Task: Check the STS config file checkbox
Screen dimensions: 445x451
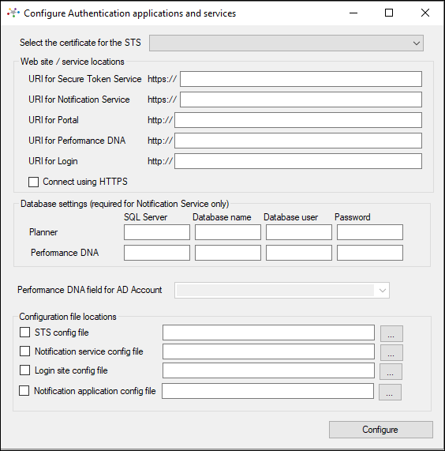Action: pos(24,333)
